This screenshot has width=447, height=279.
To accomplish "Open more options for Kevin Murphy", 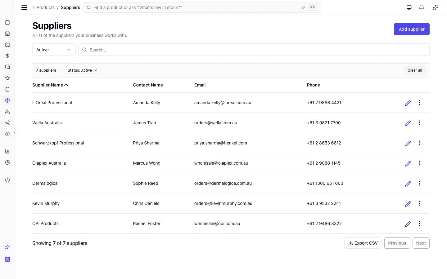I will pos(420,203).
